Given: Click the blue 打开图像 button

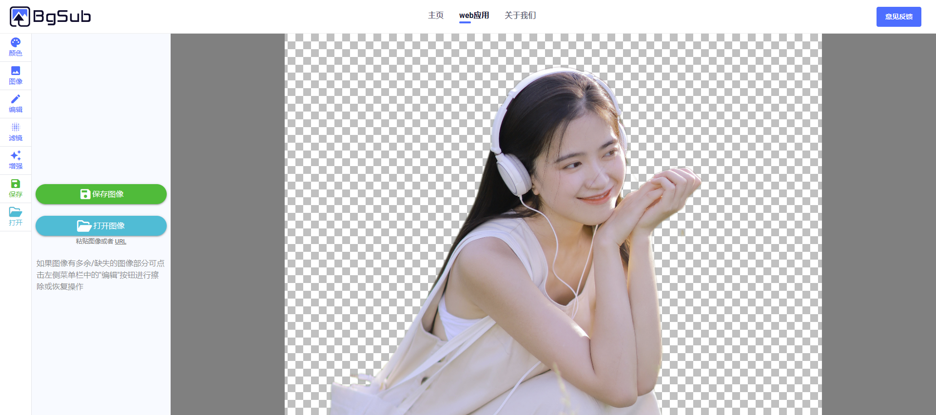Looking at the screenshot, I should tap(101, 226).
